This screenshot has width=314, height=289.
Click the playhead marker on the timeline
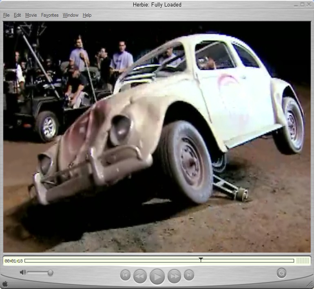tap(201, 260)
